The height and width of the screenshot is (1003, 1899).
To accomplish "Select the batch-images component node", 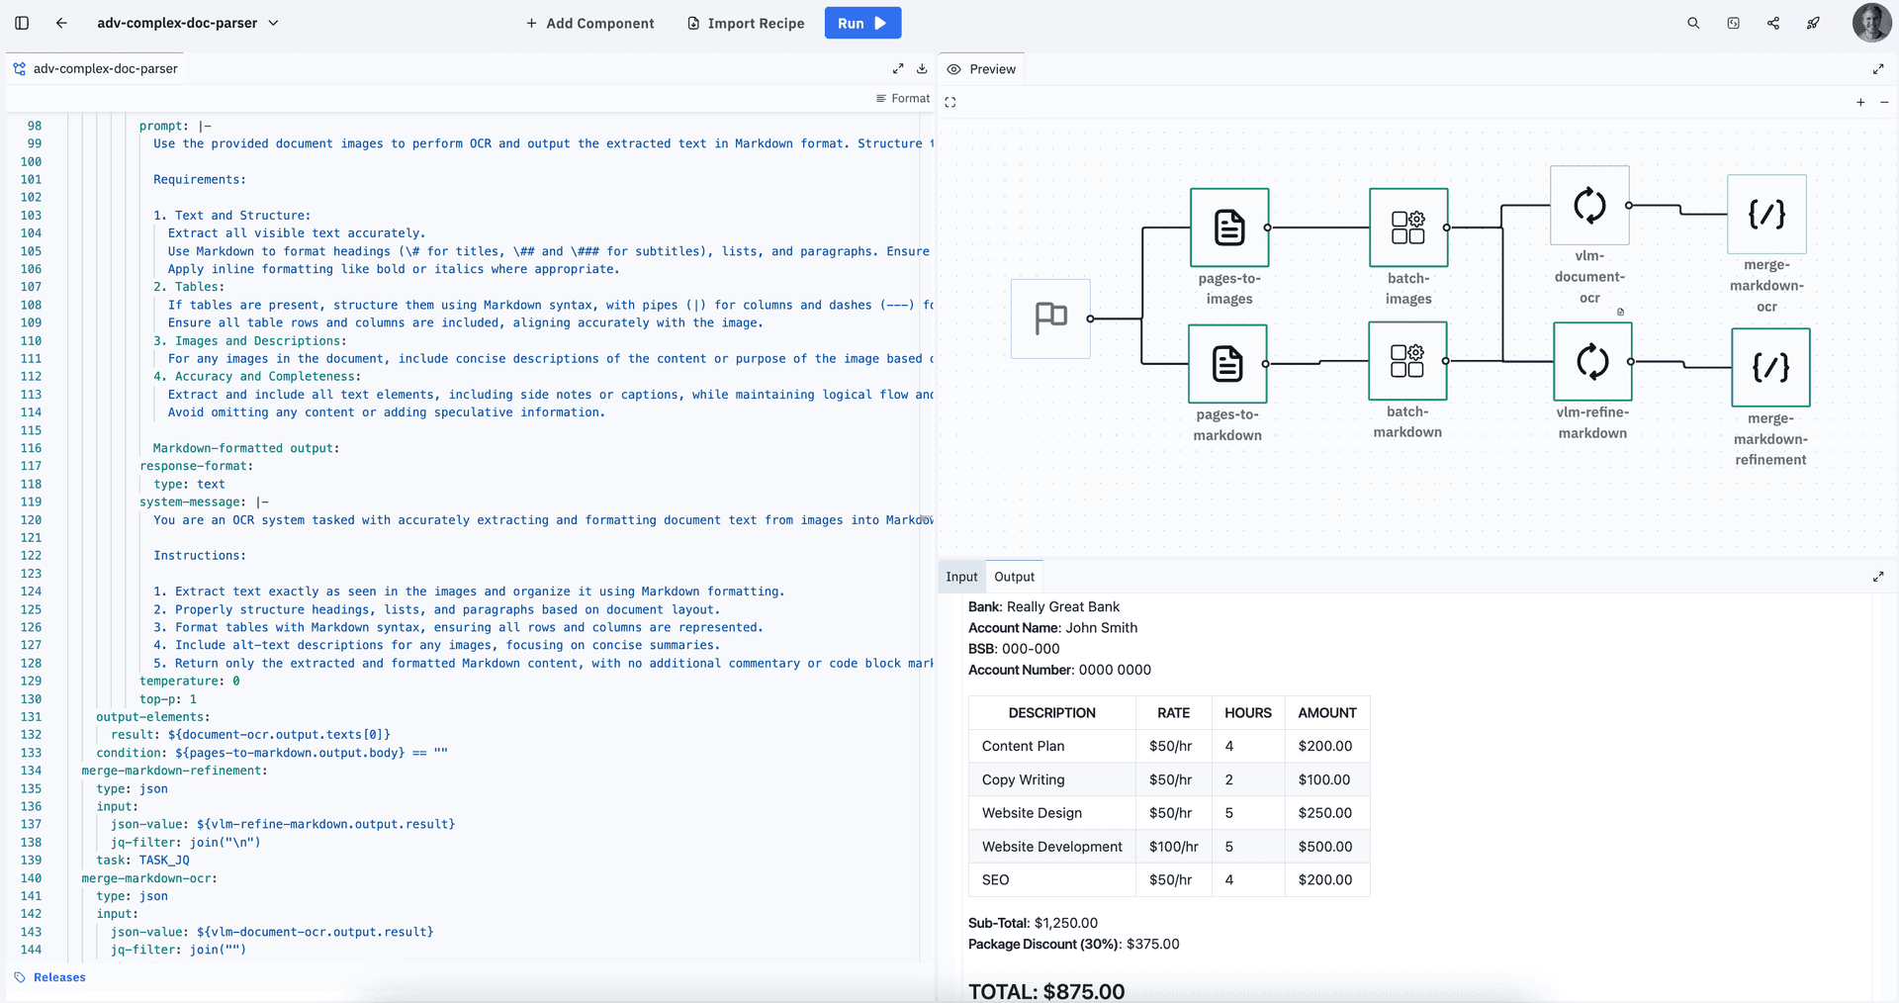I will click(1407, 228).
